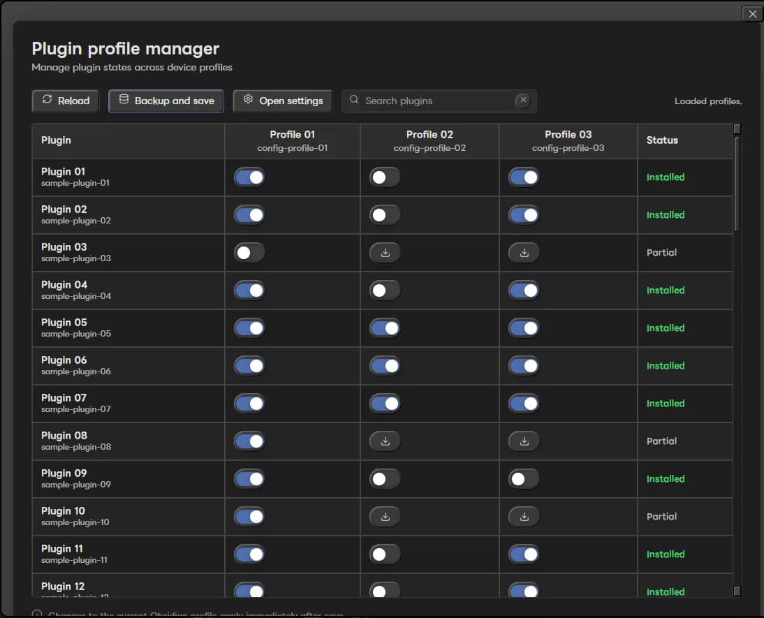Click Installed status of Plugin 05
This screenshot has height=618, width=764.
pyautogui.click(x=665, y=328)
